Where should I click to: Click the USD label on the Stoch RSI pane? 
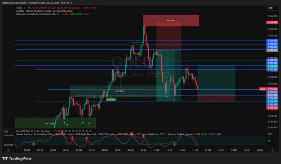point(8,132)
